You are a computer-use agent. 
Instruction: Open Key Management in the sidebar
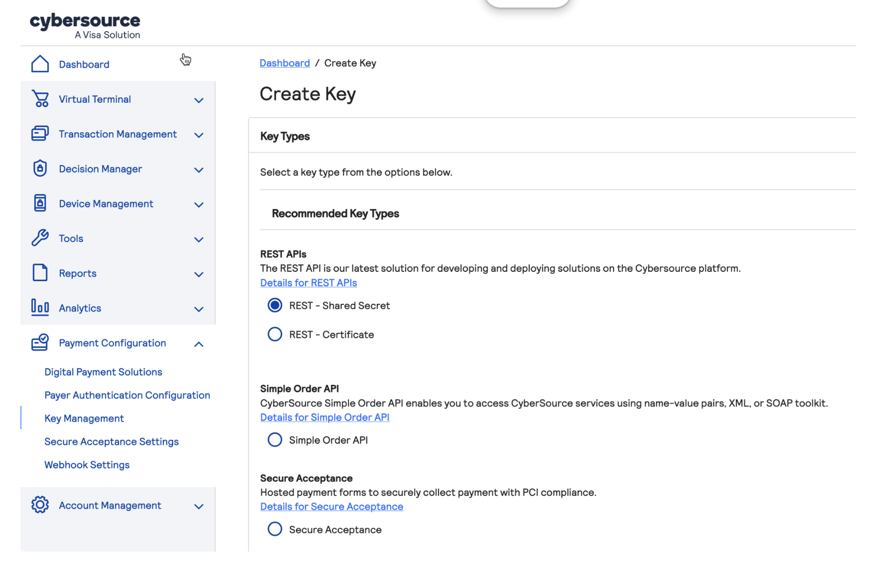tap(84, 418)
